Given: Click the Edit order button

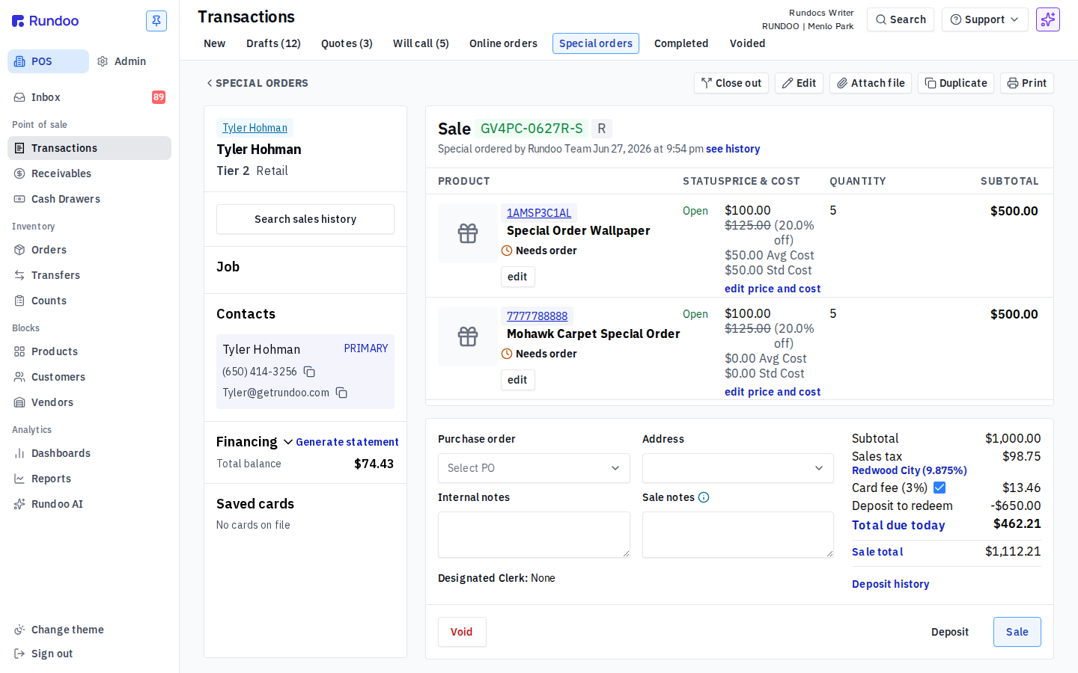Looking at the screenshot, I should (x=799, y=83).
